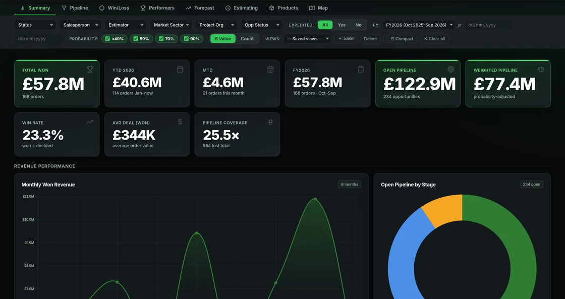This screenshot has width=565, height=299.
Task: Click the highest peak point on revenue chart
Action: point(315,199)
